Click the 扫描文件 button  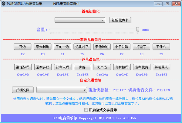click(23, 90)
